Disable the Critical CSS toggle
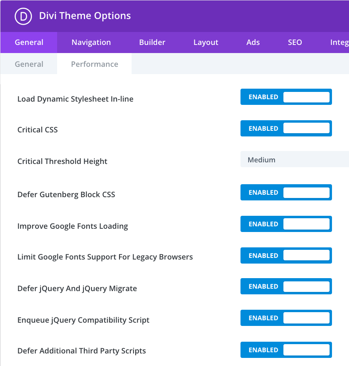 pos(286,128)
